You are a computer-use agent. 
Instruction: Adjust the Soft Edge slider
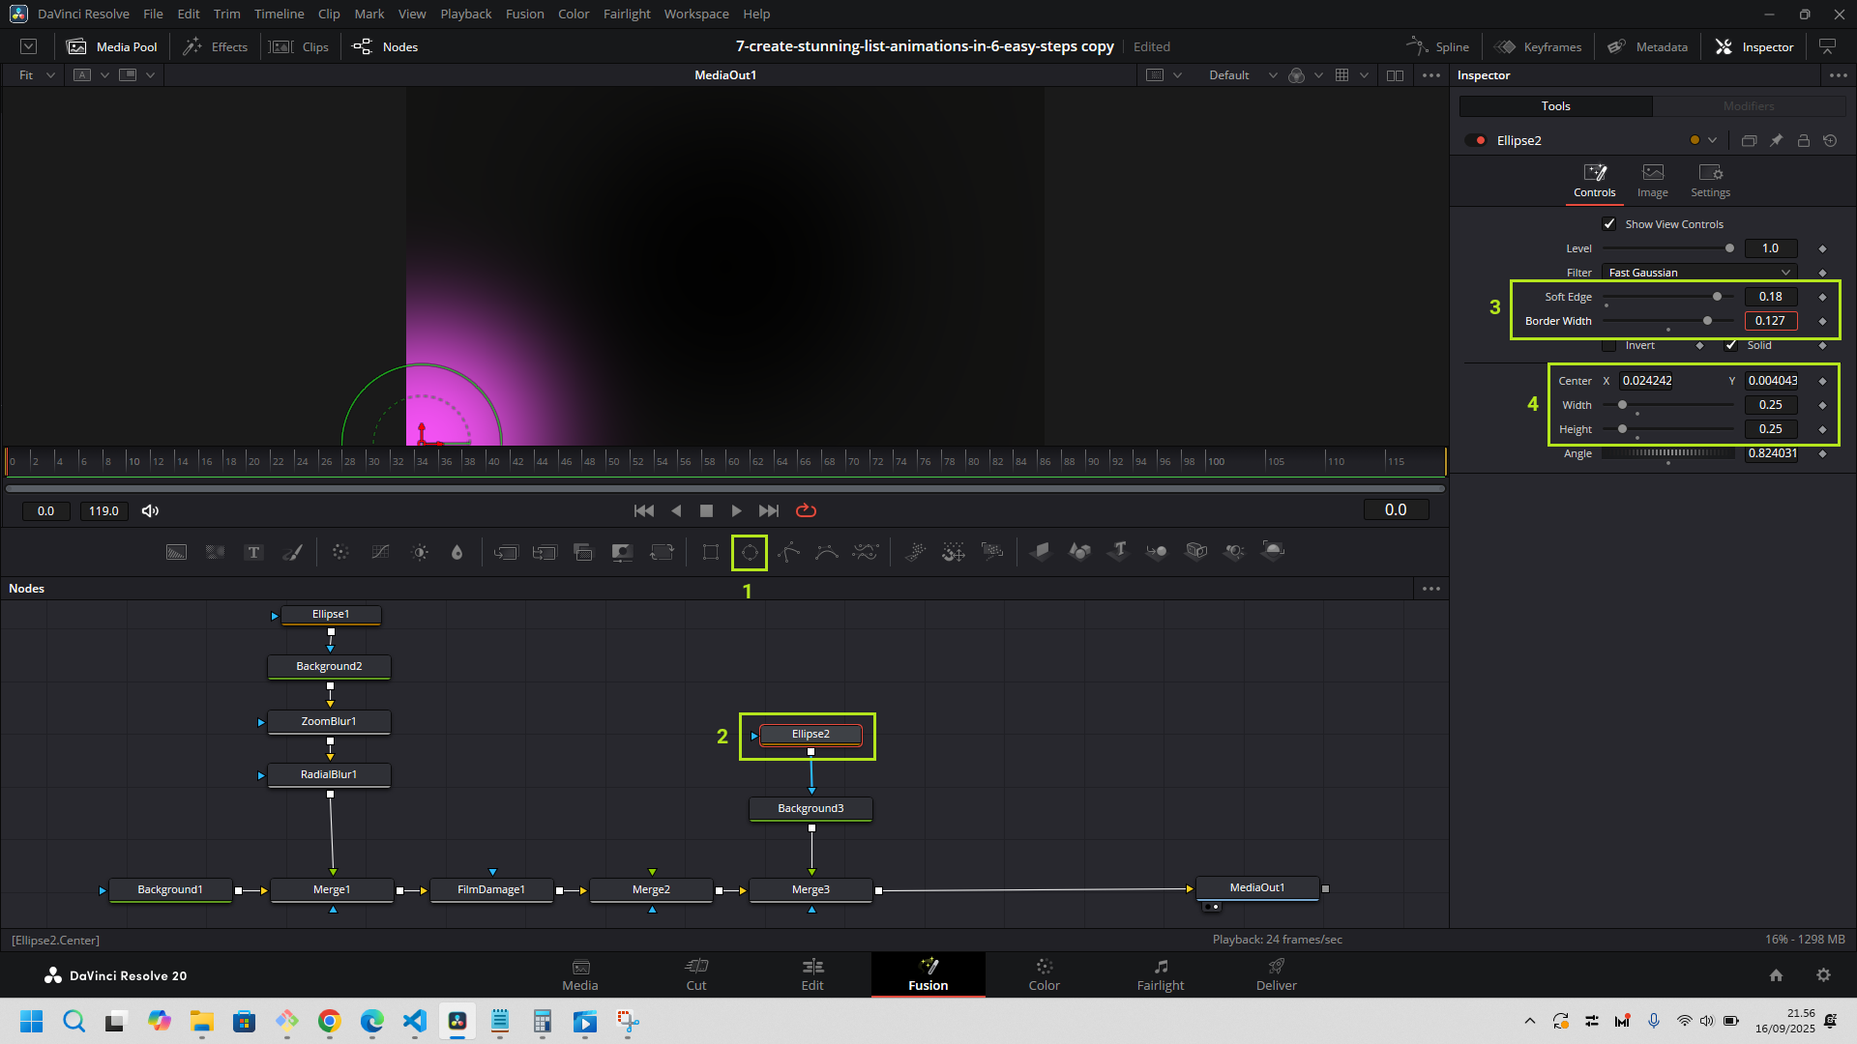tap(1717, 297)
